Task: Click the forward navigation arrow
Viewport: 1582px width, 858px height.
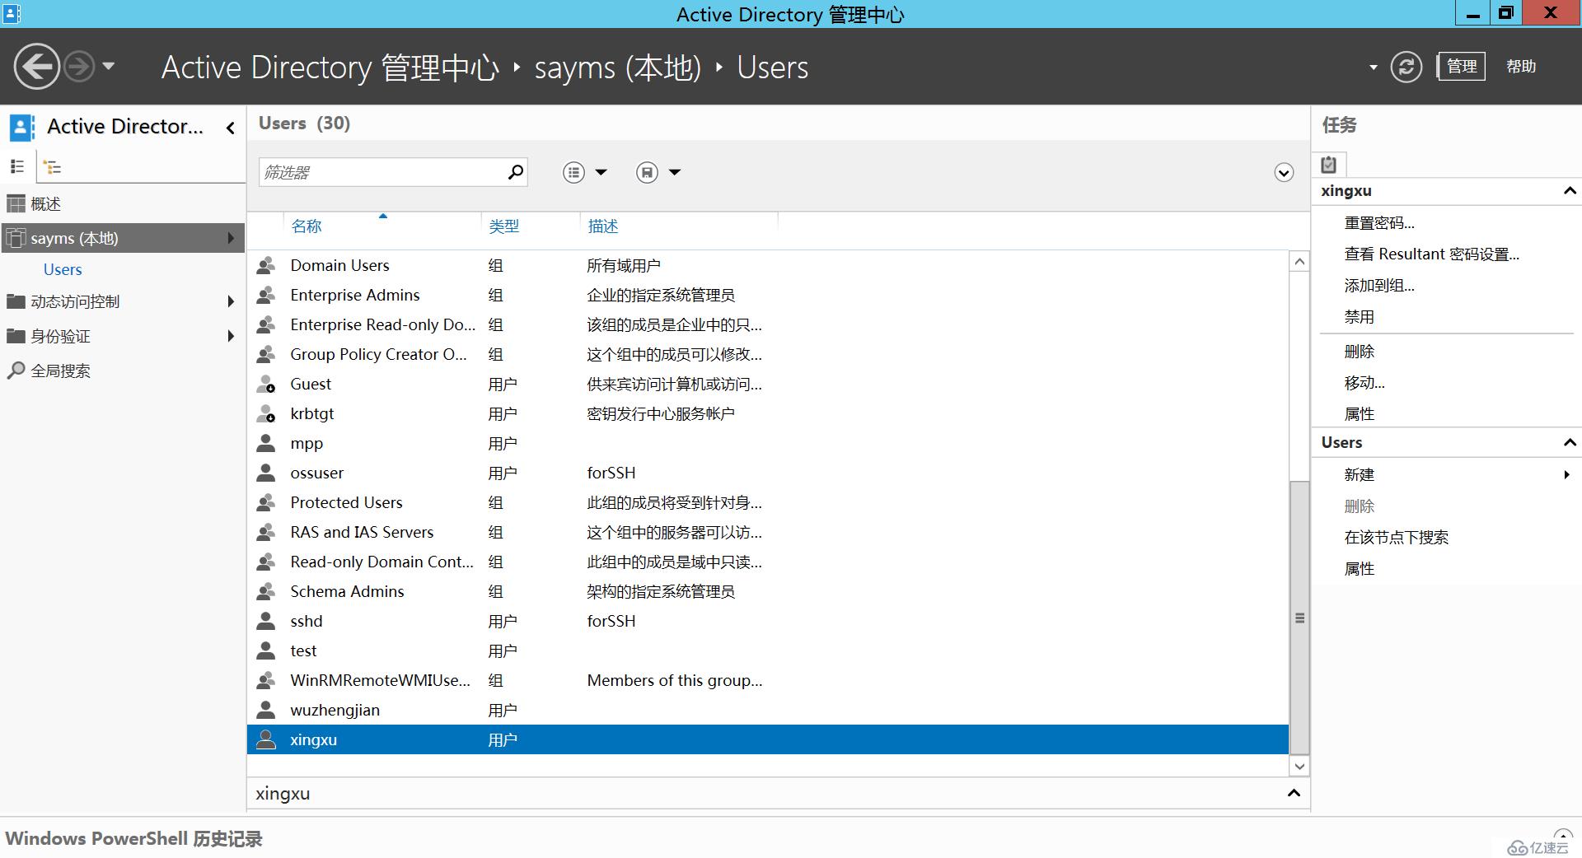Action: (x=79, y=66)
